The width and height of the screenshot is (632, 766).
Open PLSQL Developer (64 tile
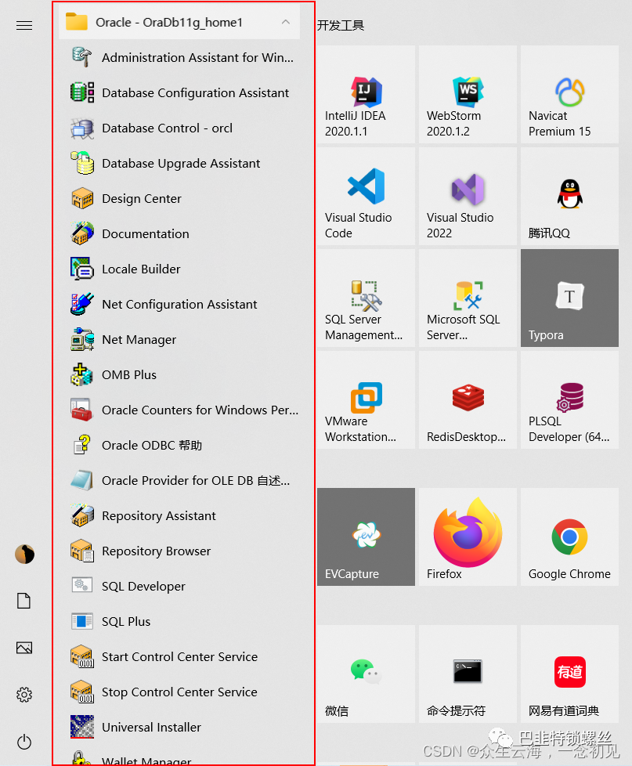(569, 399)
